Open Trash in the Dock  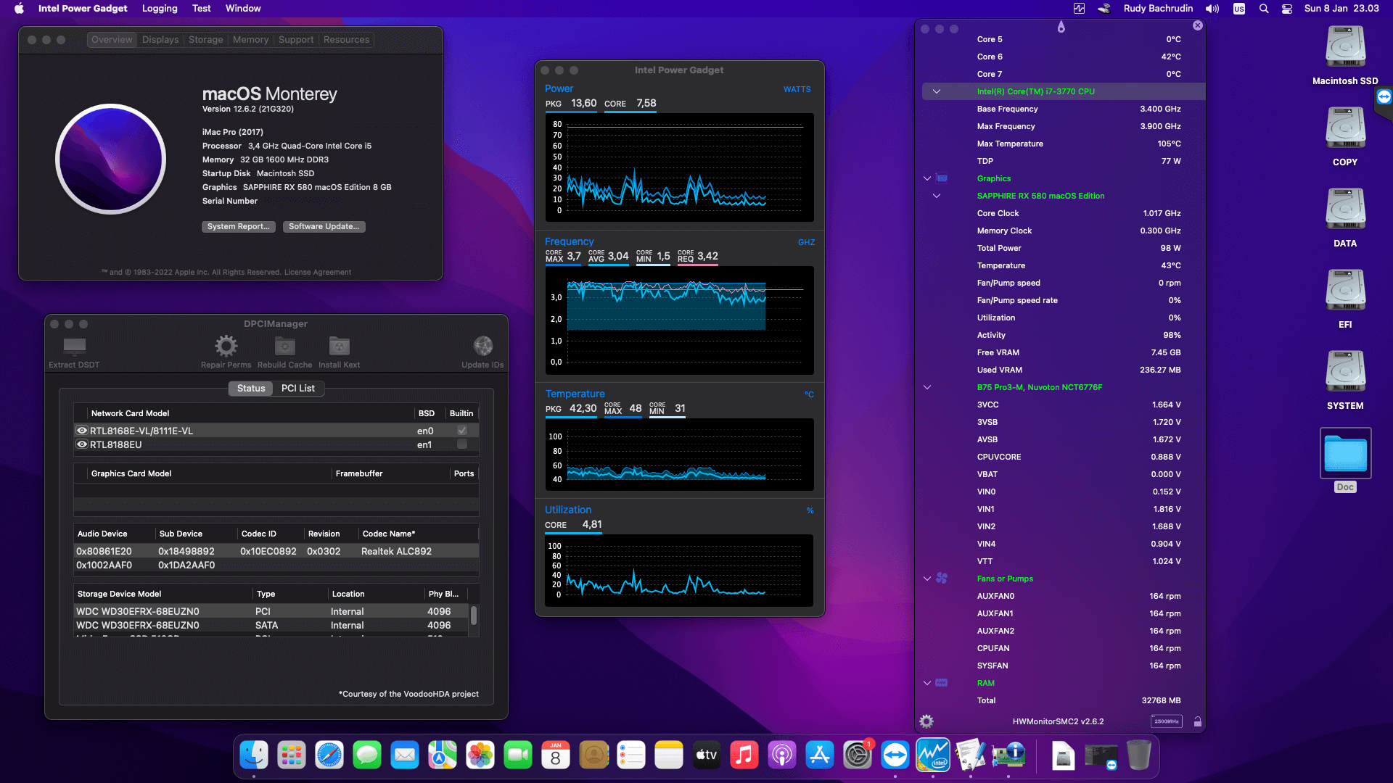click(1139, 755)
